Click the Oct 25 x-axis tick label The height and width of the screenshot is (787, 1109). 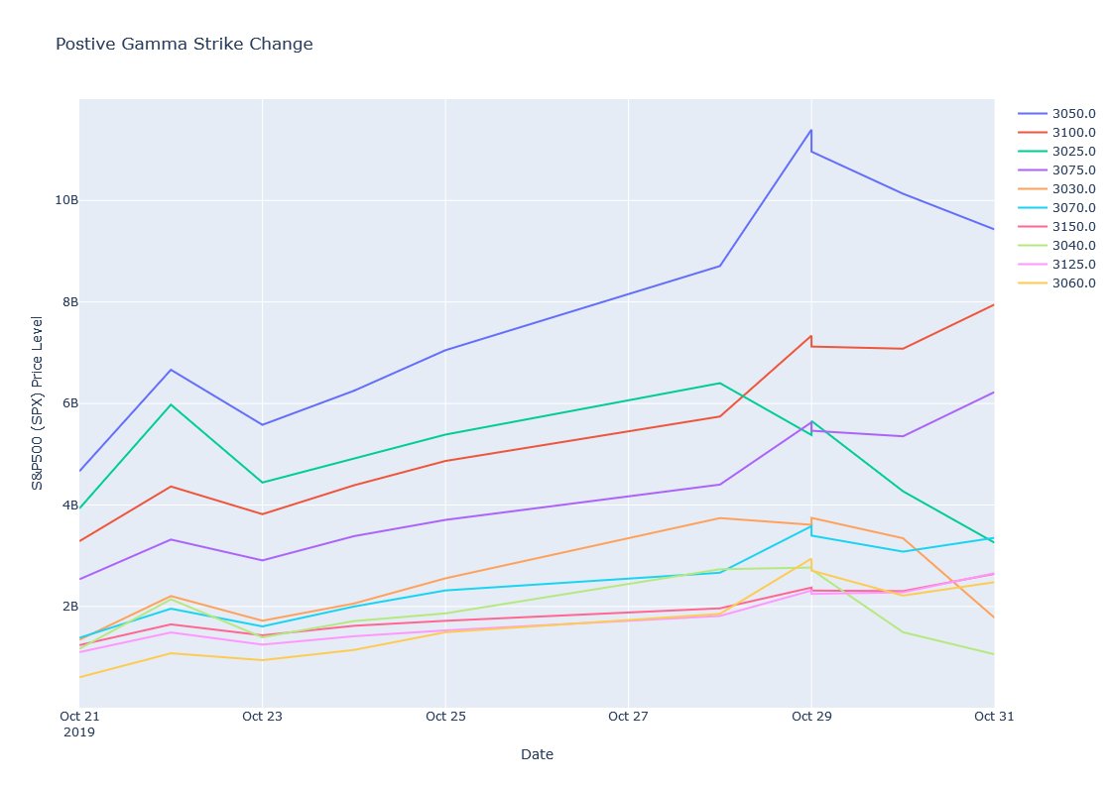(x=444, y=717)
